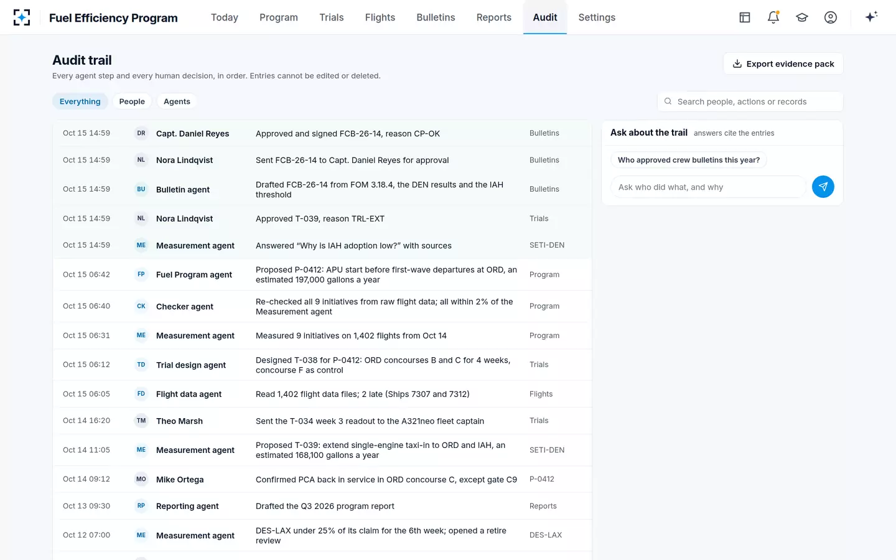This screenshot has height=560, width=896.
Task: Open the Bulletins navigation tab
Action: tap(436, 17)
